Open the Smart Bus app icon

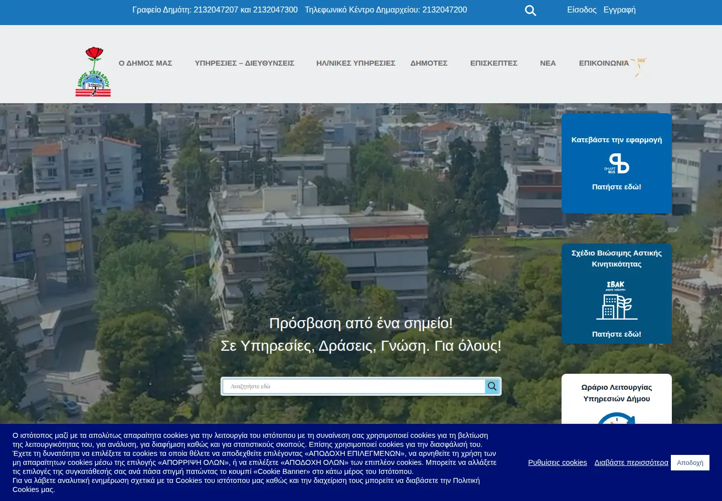(617, 163)
